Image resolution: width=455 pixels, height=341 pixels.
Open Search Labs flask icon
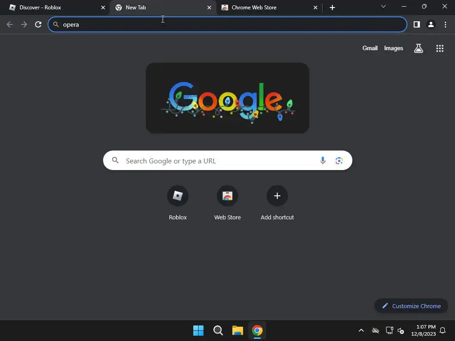click(x=418, y=48)
